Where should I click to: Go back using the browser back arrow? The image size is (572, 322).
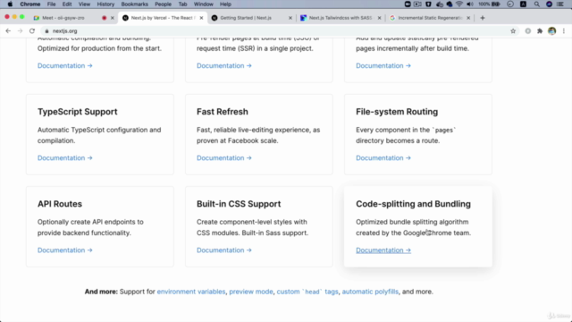(8, 31)
